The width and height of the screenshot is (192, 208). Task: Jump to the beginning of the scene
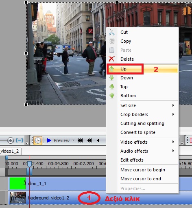click(80, 140)
